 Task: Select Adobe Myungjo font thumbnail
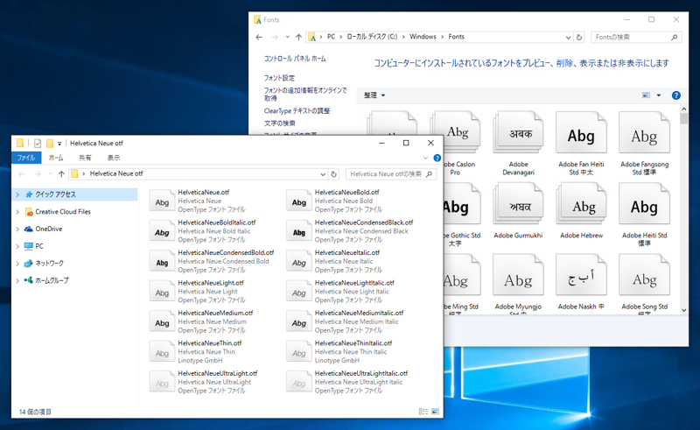[x=518, y=276]
